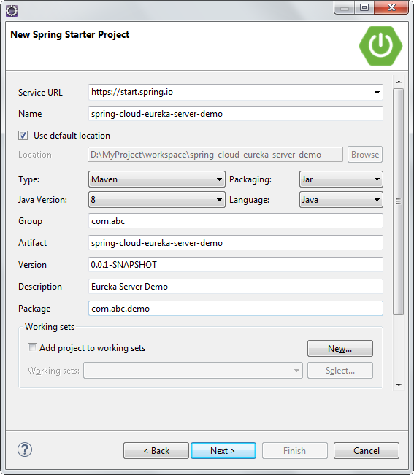Click the scrollbar down arrow

399,385
